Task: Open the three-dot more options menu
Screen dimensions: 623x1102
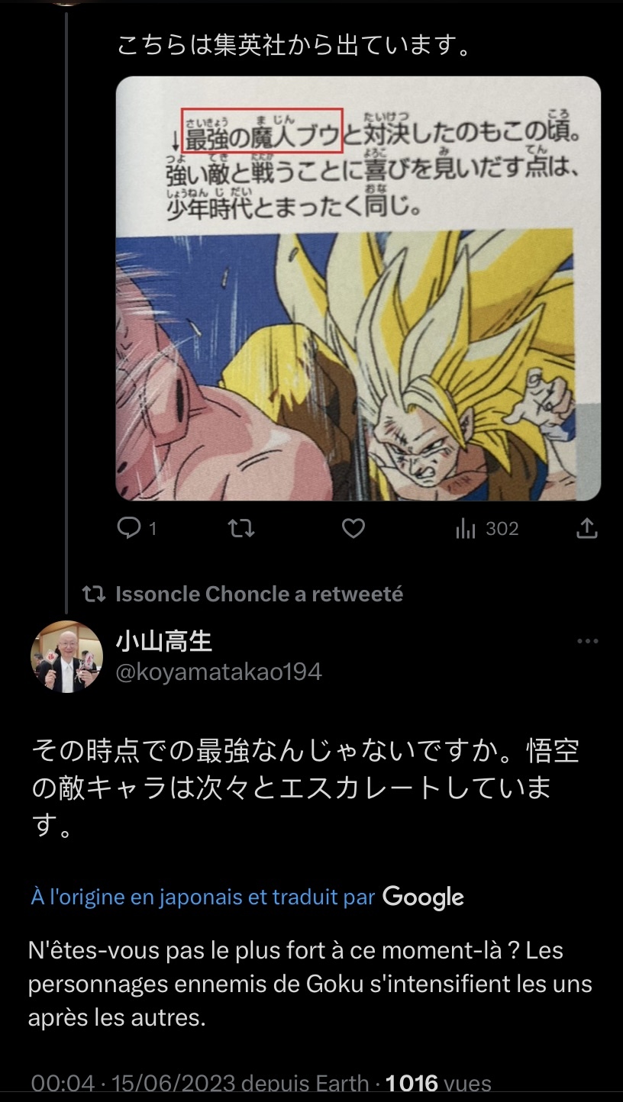Action: coord(587,641)
